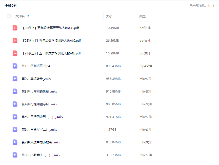Toggle the select-all checkbox in header

point(9,16)
